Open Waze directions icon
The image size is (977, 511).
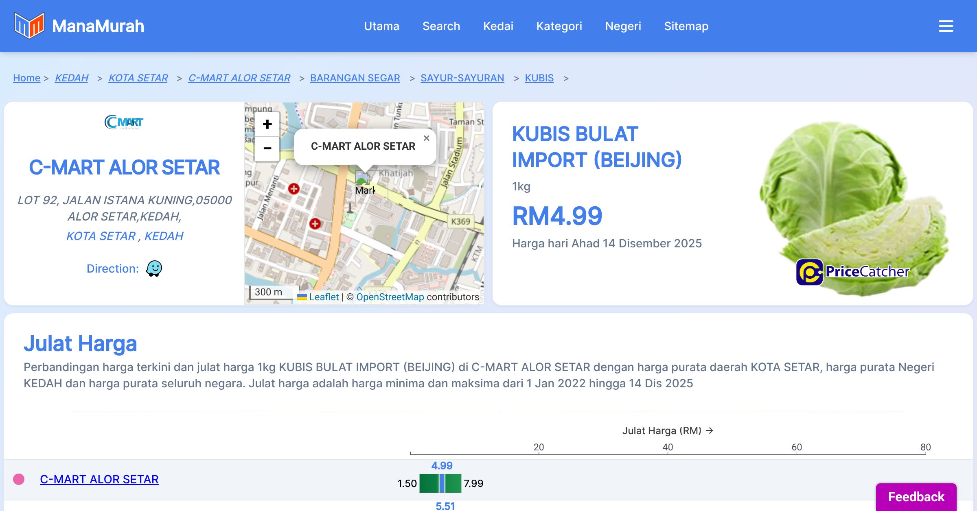pyautogui.click(x=154, y=269)
